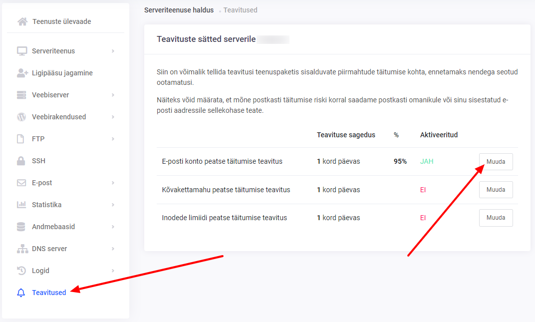Image resolution: width=535 pixels, height=322 pixels.
Task: Click the bell icon for Teavitused
Action: click(x=21, y=293)
